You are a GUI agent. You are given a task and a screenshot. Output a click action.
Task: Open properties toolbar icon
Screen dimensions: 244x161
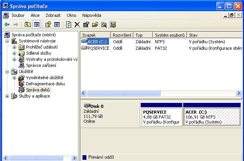click(86, 24)
